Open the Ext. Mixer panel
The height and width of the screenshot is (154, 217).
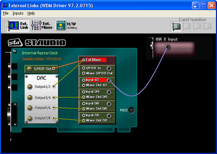pos(42,26)
